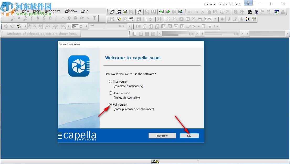The width and height of the screenshot is (290, 164).
Task: Click the half-white display mode icon
Action: tap(134, 34)
